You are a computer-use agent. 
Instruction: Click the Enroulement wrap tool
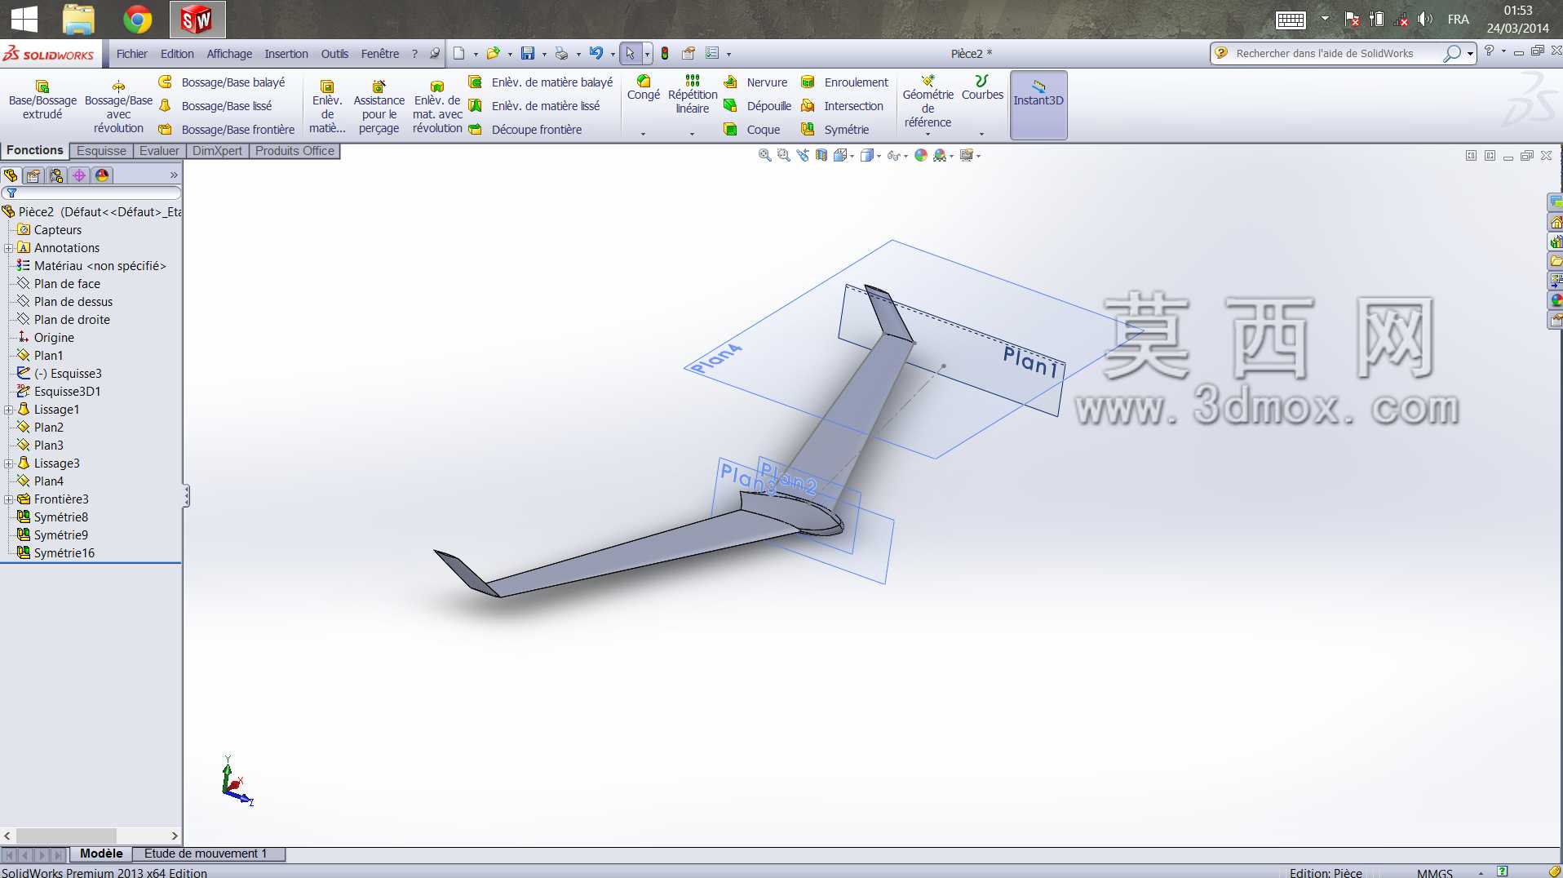[x=844, y=82]
